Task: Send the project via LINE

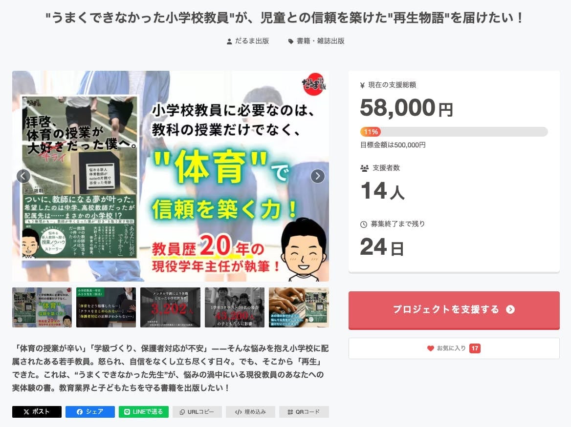Action: coord(143,412)
